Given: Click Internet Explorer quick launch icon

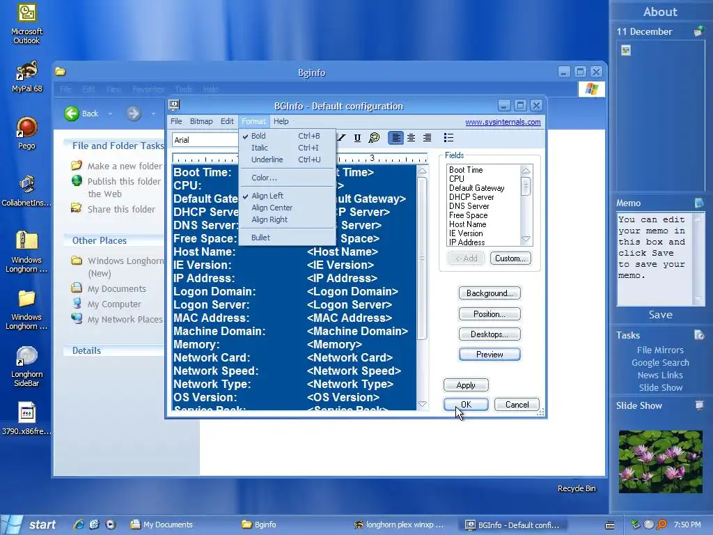Looking at the screenshot, I should click(79, 524).
